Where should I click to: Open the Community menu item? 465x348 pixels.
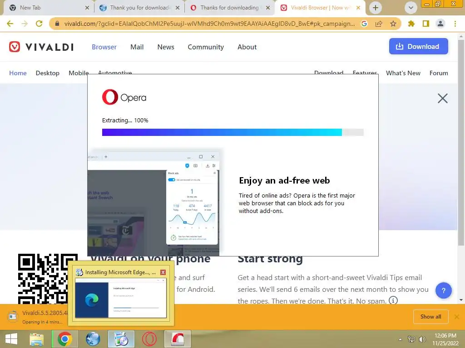[x=206, y=47]
